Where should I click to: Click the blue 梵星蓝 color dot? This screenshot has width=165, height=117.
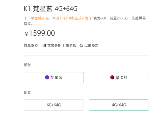47,77
